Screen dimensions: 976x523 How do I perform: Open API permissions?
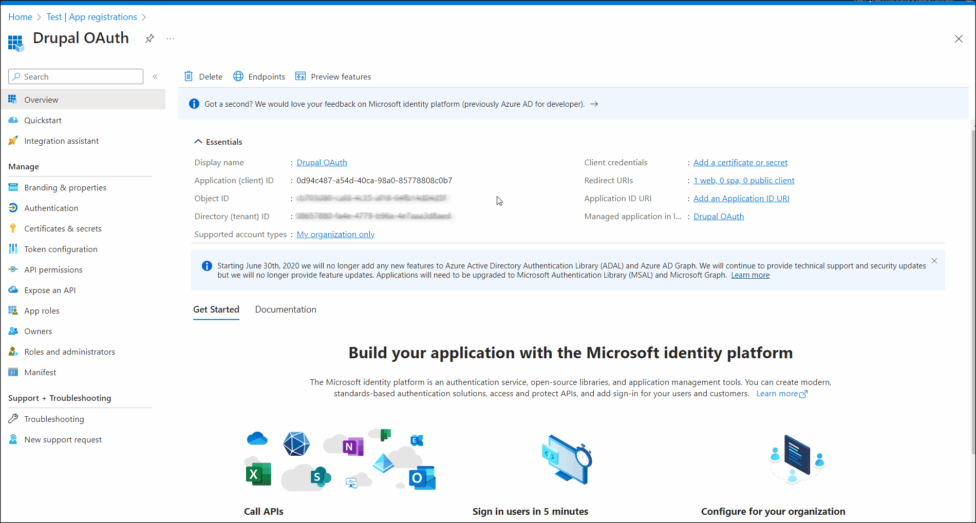(53, 269)
